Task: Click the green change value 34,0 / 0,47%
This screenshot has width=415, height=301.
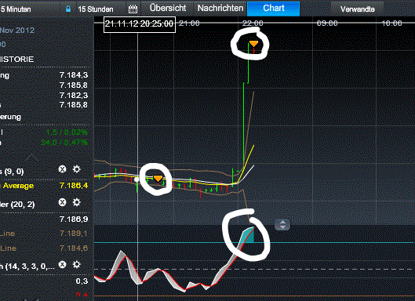Action: pyautogui.click(x=64, y=143)
